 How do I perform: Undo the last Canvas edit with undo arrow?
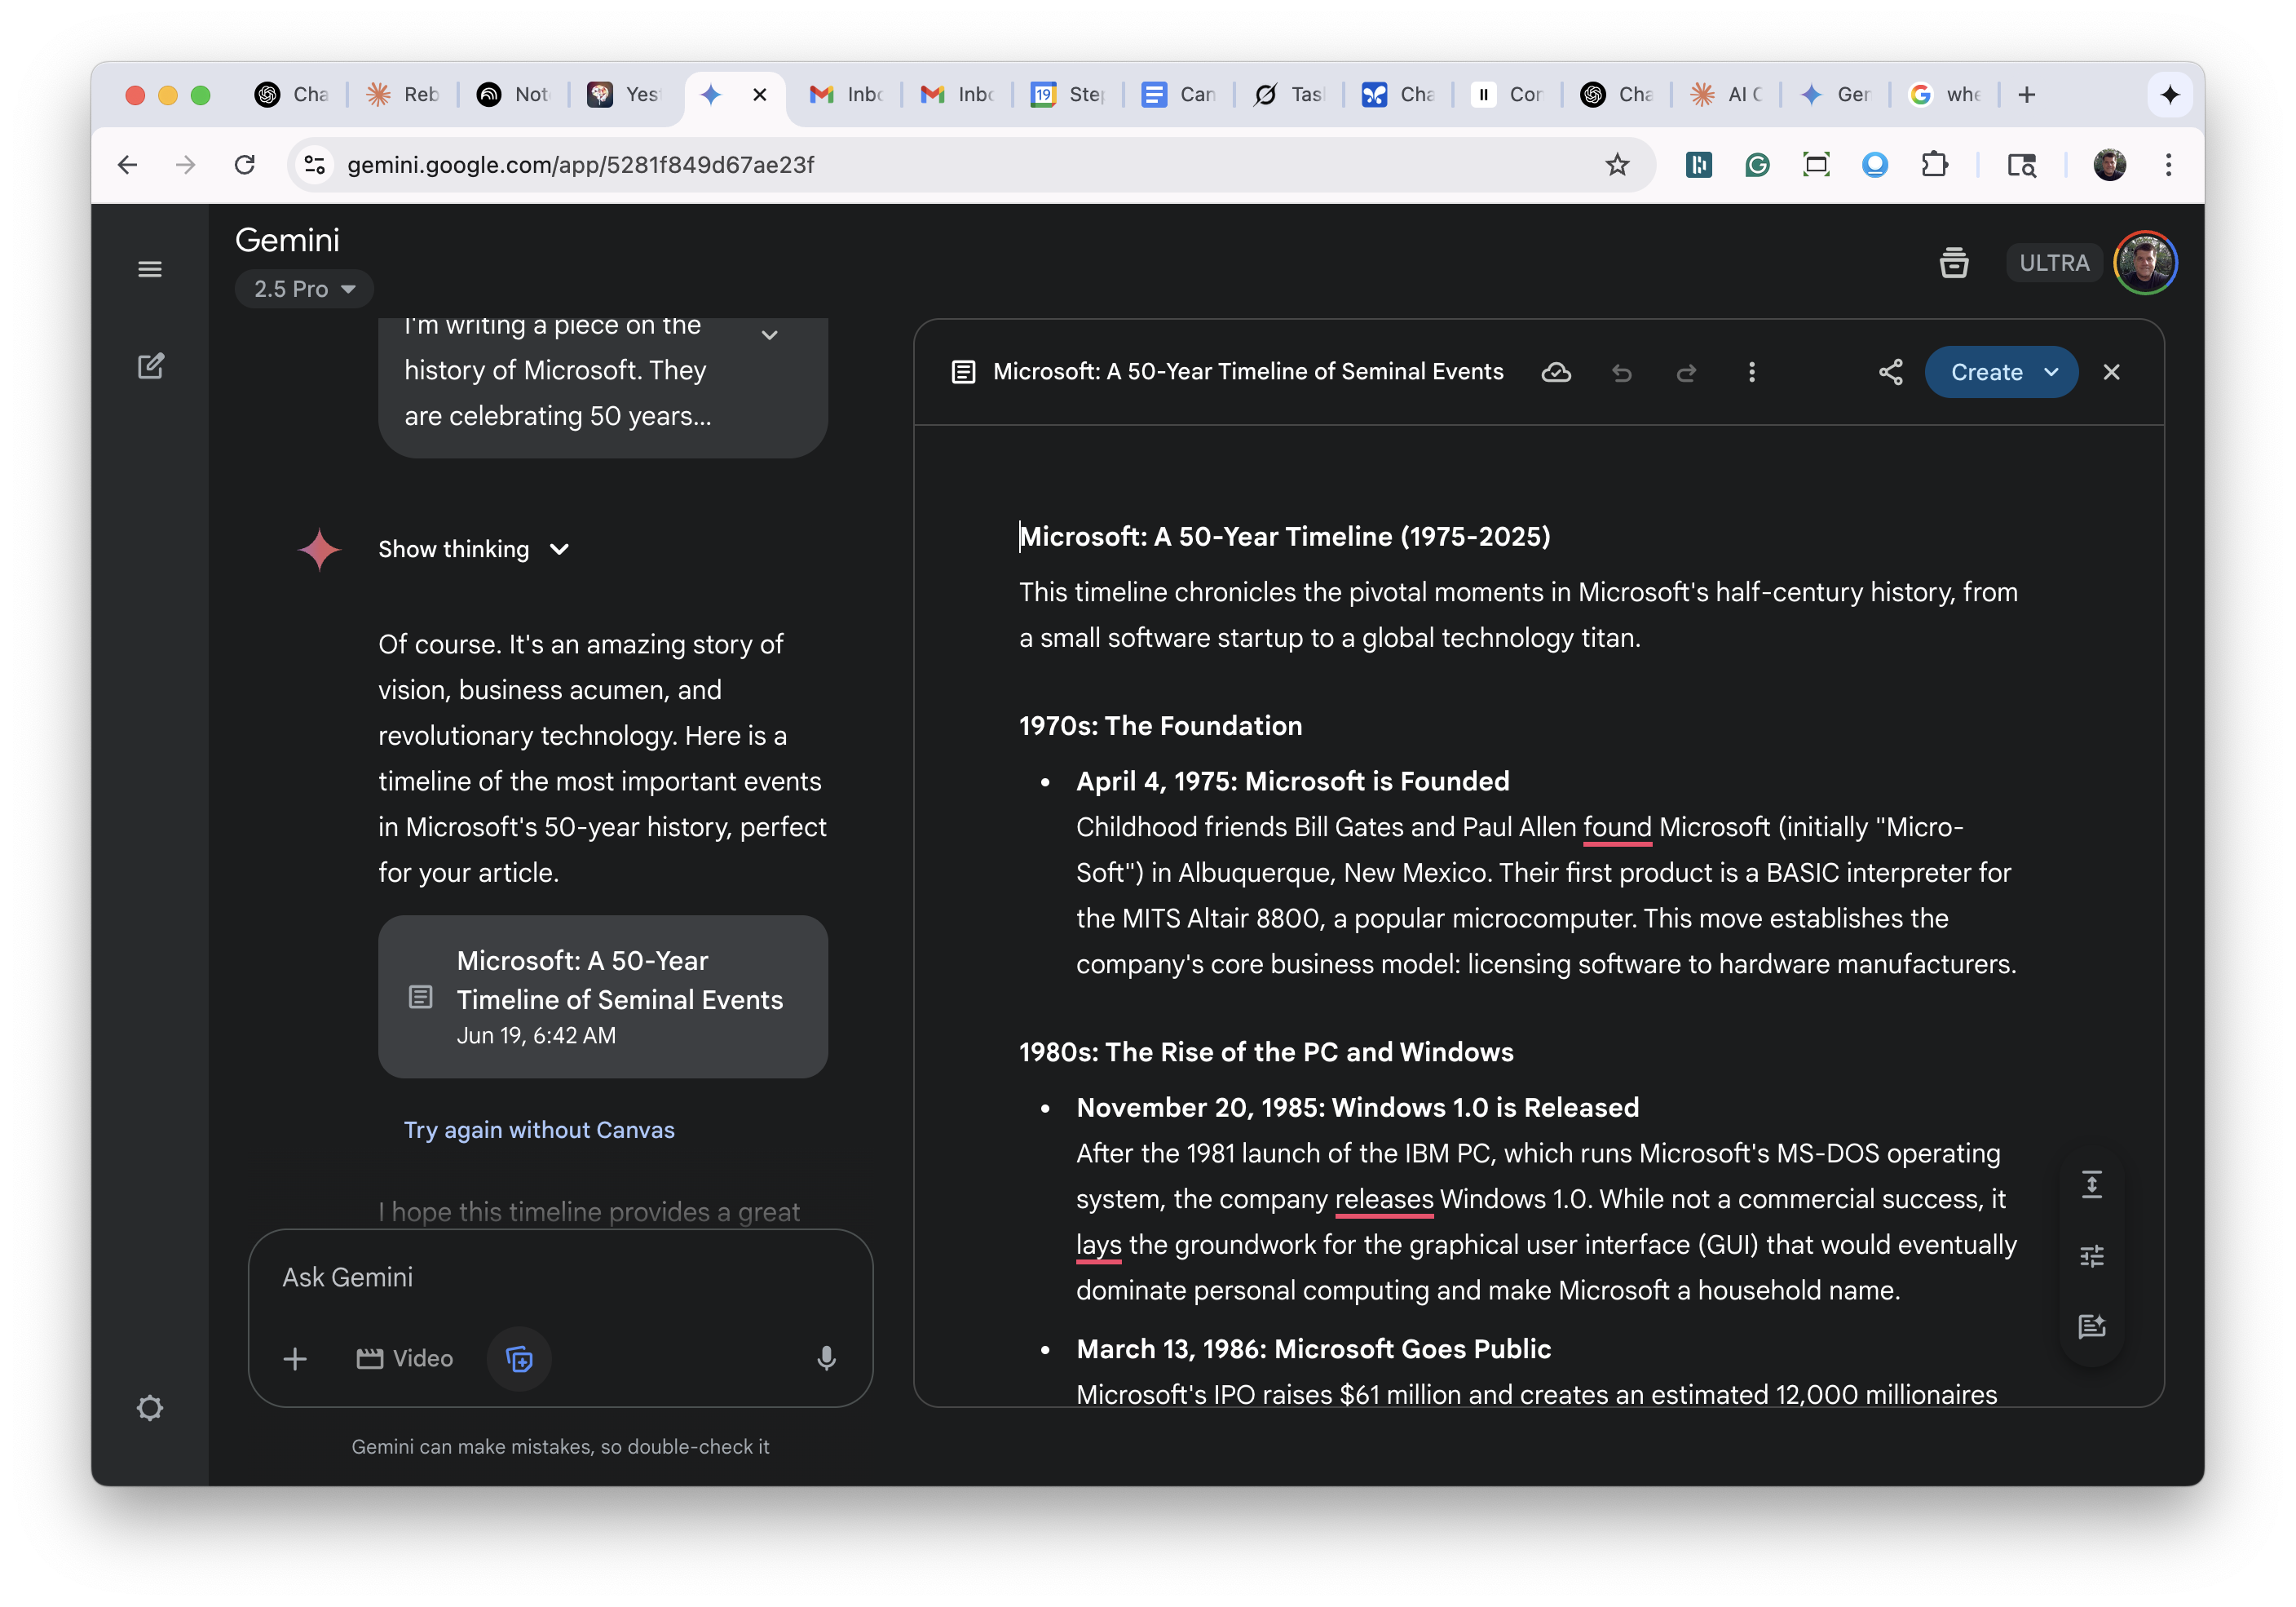point(1622,372)
